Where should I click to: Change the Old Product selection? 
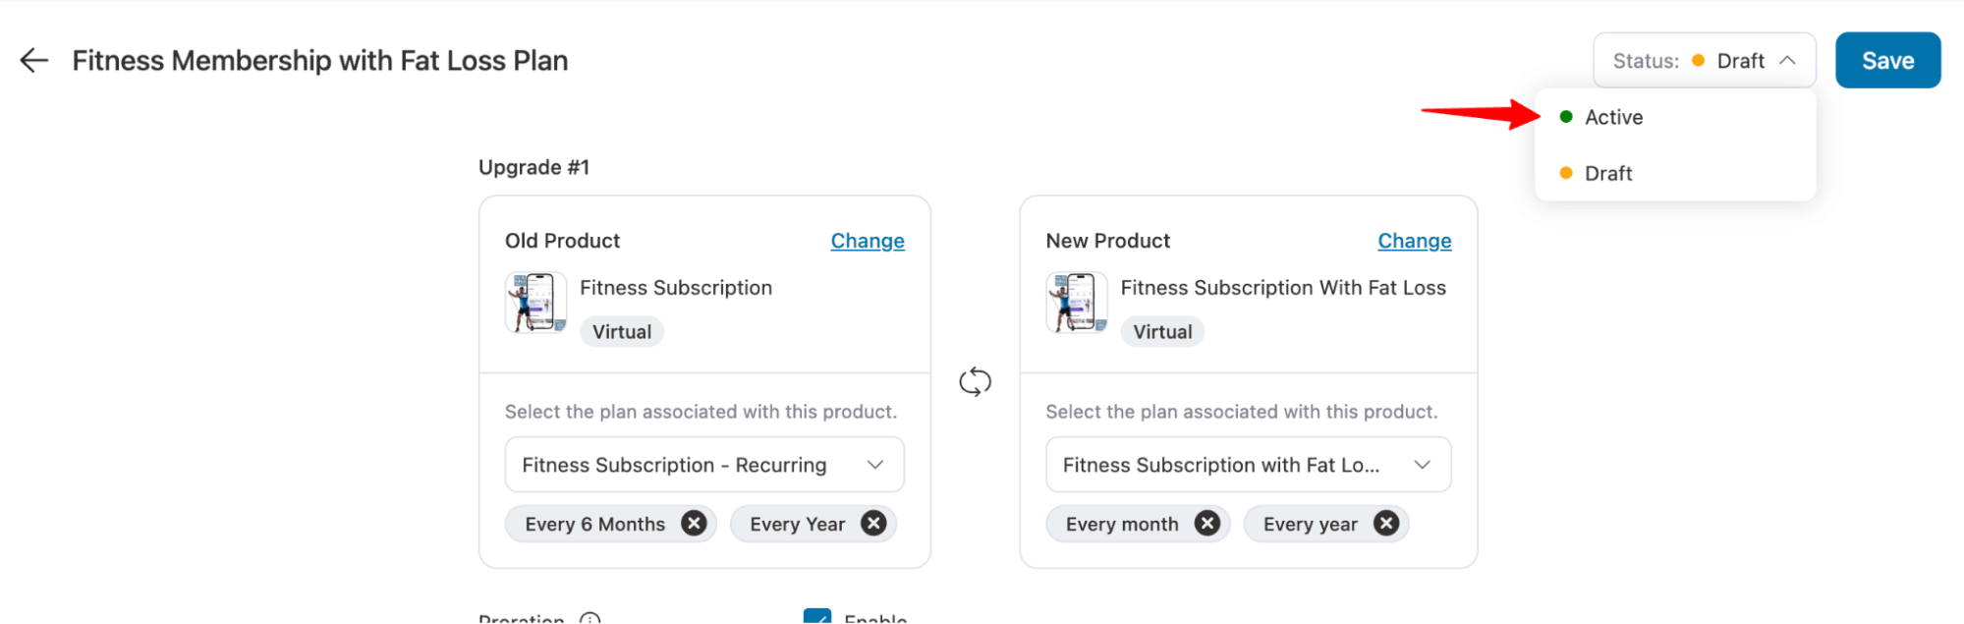[x=868, y=240]
